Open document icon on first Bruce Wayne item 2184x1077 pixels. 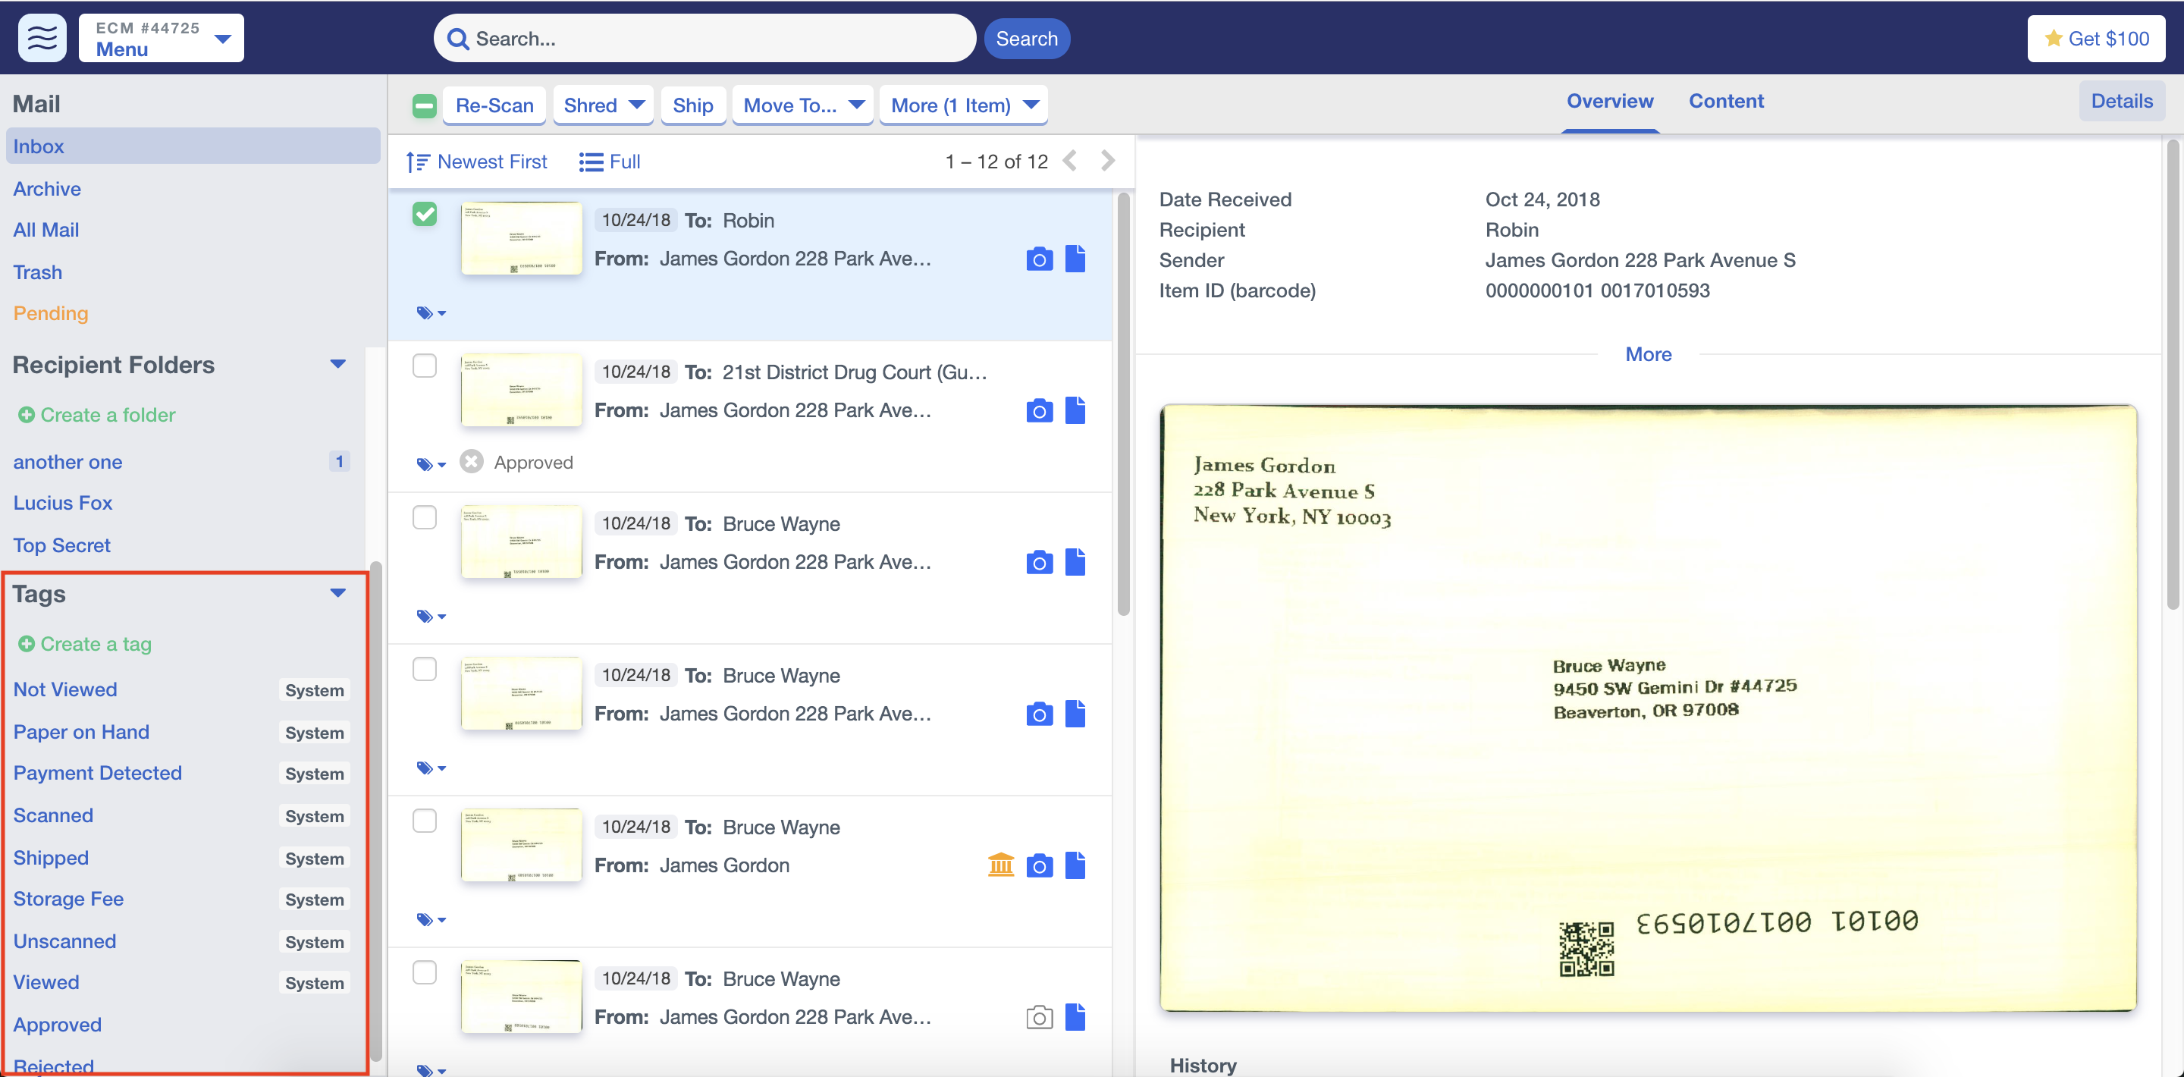(x=1075, y=562)
